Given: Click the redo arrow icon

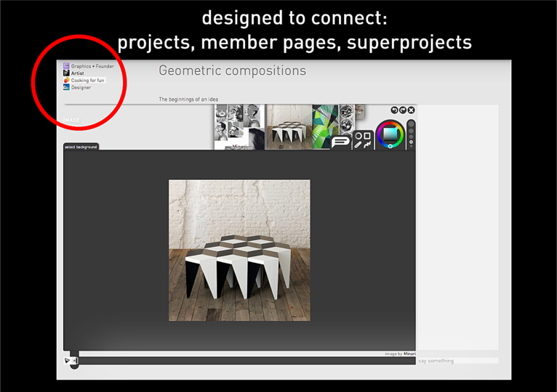Looking at the screenshot, I should coord(403,110).
